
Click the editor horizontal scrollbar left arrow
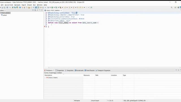[x=49, y=67]
